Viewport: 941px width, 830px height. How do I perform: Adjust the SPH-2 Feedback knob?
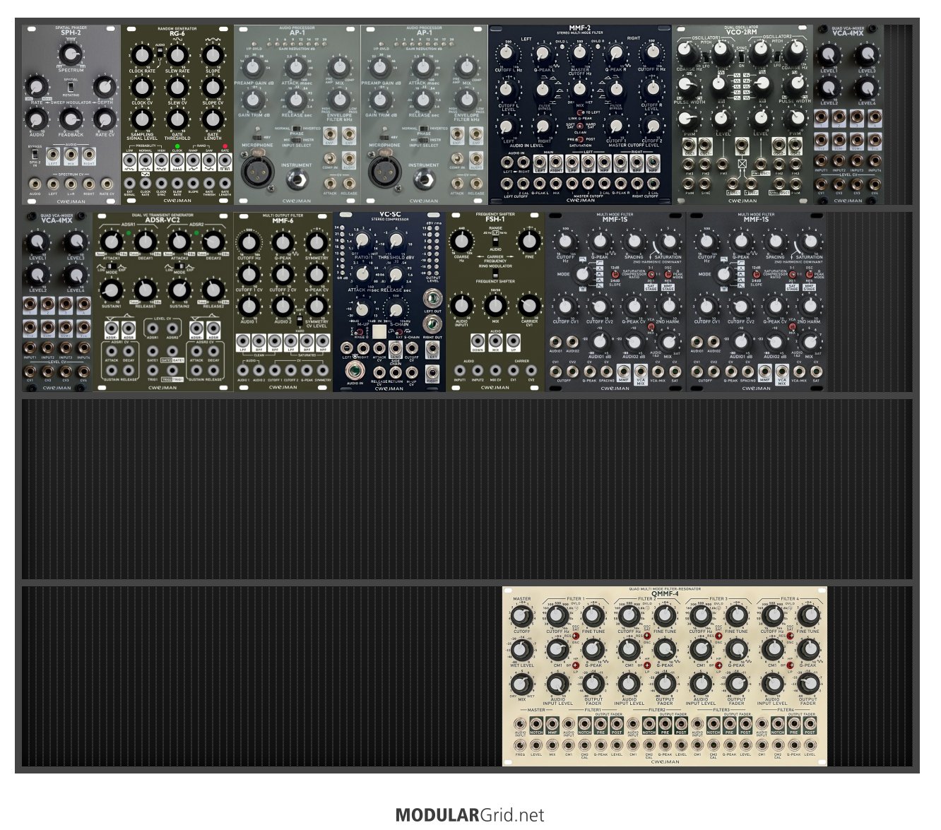point(71,118)
